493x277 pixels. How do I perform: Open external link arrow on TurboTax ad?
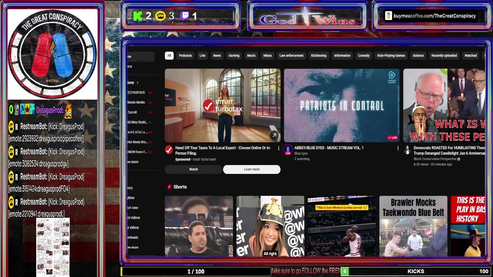[274, 135]
